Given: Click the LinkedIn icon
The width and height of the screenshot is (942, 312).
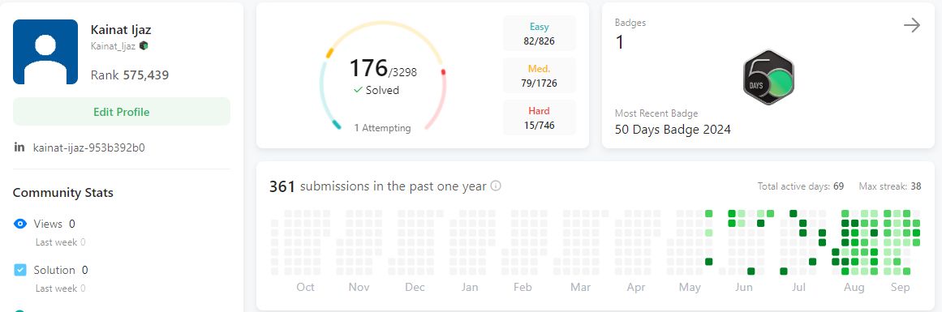Looking at the screenshot, I should tap(19, 147).
